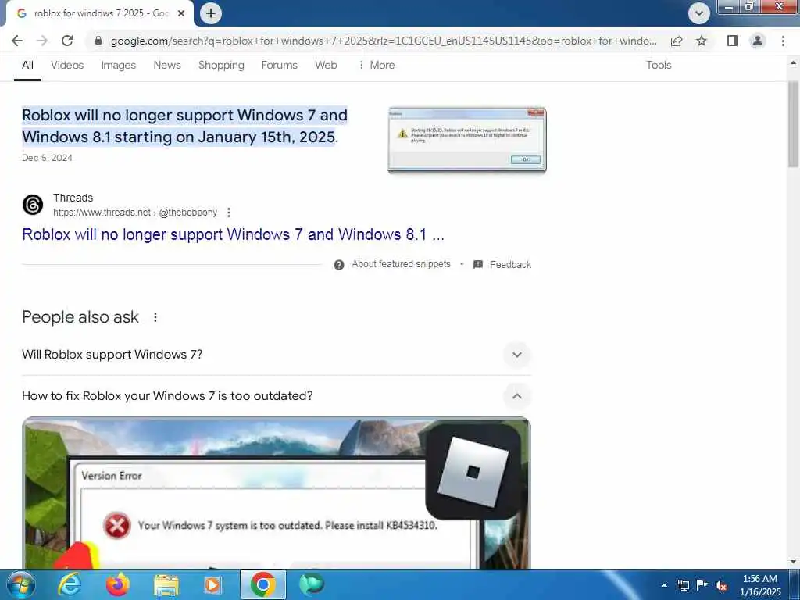Open Windows Explorer from taskbar
The width and height of the screenshot is (800, 600).
click(x=166, y=586)
